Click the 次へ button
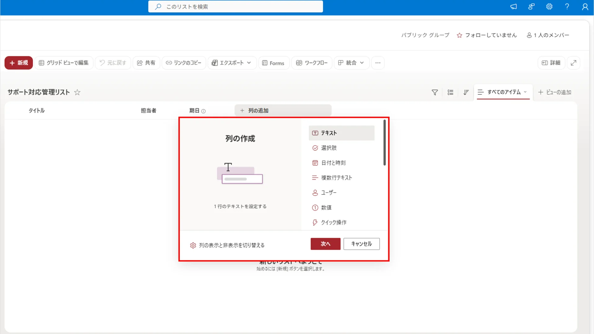 pos(325,244)
